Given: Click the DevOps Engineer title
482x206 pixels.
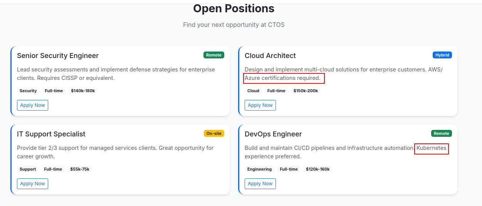Looking at the screenshot, I should pos(273,134).
